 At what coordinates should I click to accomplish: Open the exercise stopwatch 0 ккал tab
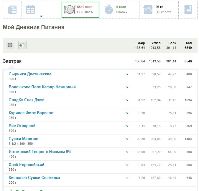(119, 10)
